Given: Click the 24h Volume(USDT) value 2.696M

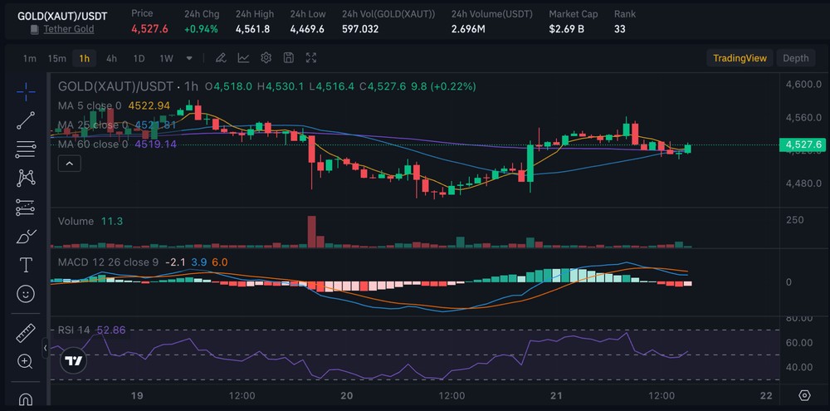Looking at the screenshot, I should pyautogui.click(x=468, y=29).
